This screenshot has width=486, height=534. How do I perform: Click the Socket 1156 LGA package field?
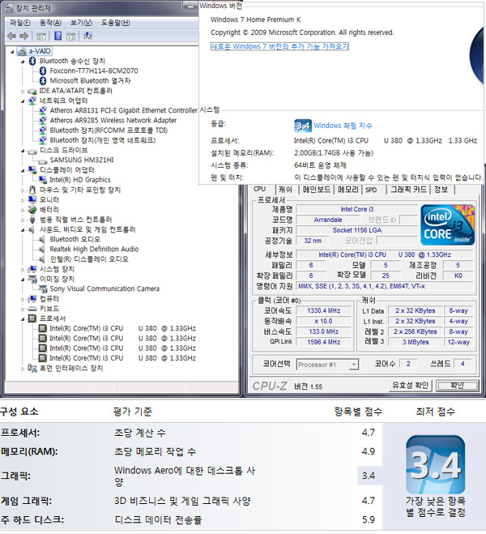point(357,230)
